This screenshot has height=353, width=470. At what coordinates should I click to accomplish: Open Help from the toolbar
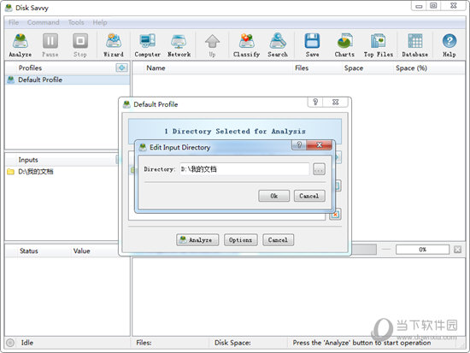(x=449, y=45)
